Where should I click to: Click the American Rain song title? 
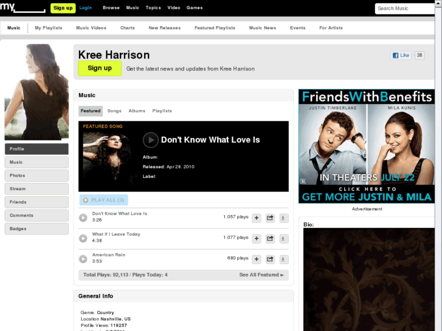point(109,254)
